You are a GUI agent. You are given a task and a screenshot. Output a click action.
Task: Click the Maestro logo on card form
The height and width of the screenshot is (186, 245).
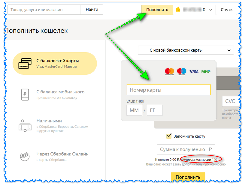tap(182, 71)
